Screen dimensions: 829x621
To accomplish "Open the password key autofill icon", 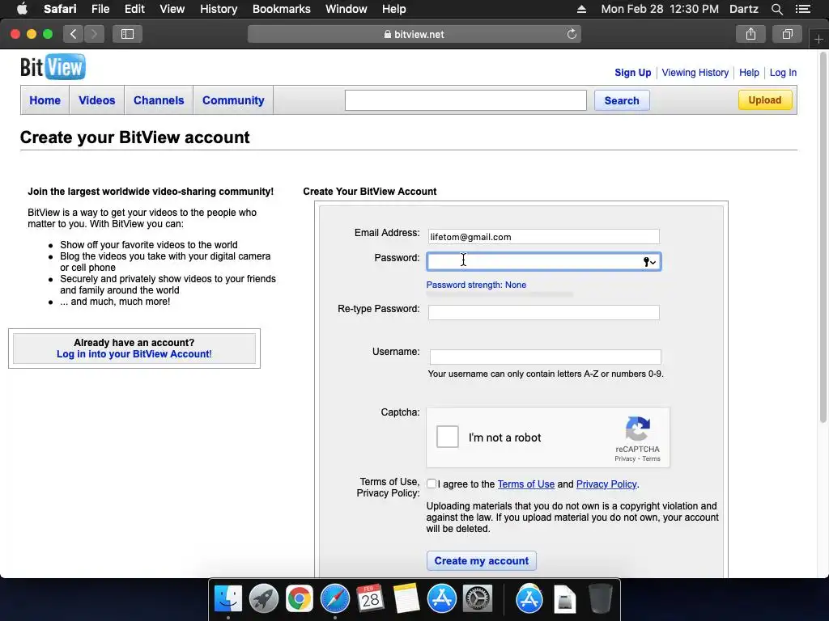I will point(649,262).
